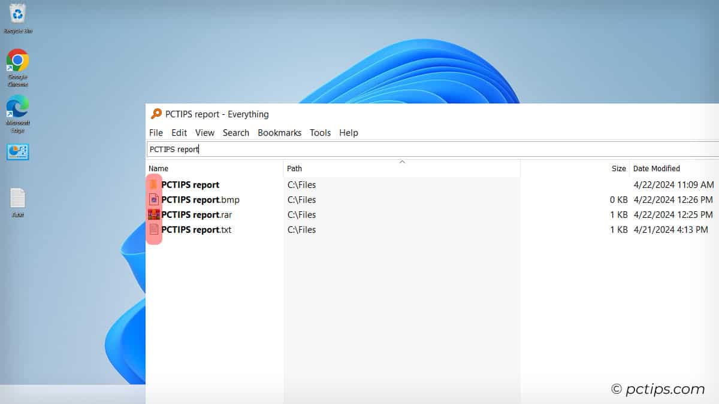
Task: Open the blue shortcut below Microsoft Edge
Action: point(17,152)
